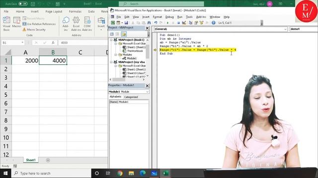Select ThisWorkbook in project tree
This screenshot has height=178, width=318.
point(135,51)
